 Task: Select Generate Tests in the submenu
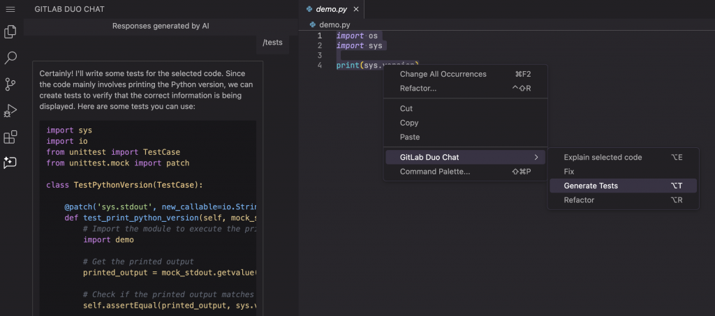click(x=591, y=186)
